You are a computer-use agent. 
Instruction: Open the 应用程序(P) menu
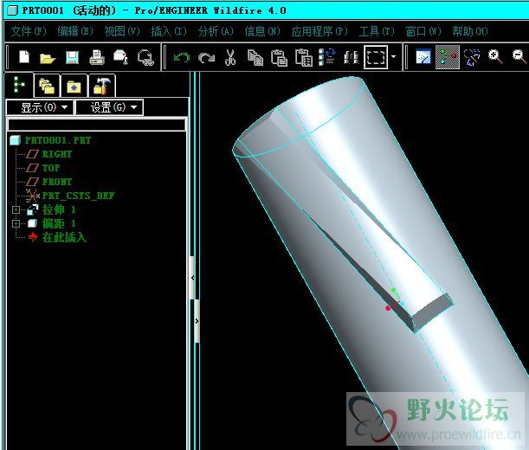pyautogui.click(x=319, y=31)
